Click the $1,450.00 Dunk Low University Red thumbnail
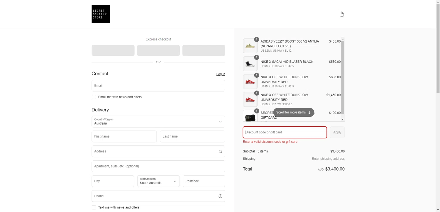Image resolution: width=440 pixels, height=212 pixels. click(250, 99)
